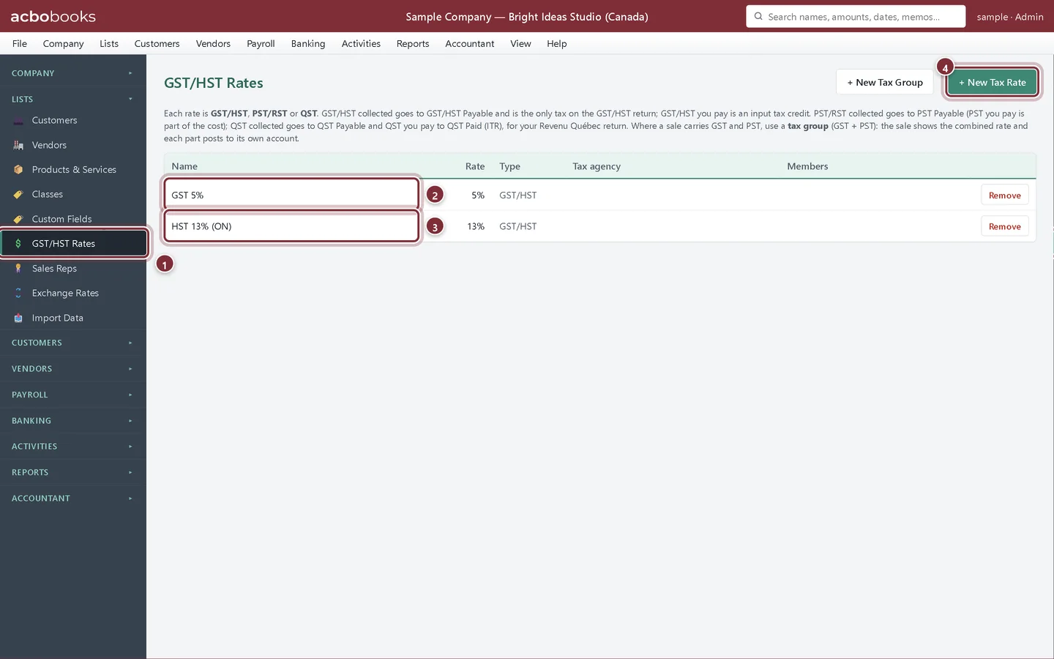Click the sample · Admin user label
Screen dimensions: 1054x659
(x=1009, y=16)
